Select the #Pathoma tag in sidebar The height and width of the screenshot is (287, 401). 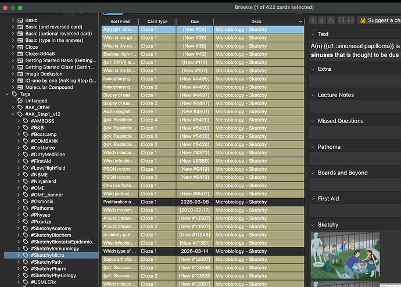[x=42, y=208]
